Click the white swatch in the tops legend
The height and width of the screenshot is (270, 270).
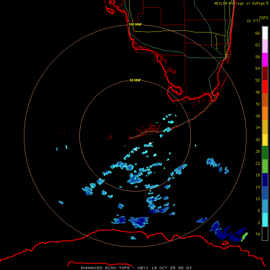click(265, 33)
